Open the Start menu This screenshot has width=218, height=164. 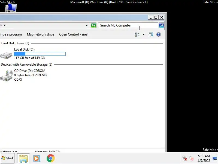(x=7, y=158)
